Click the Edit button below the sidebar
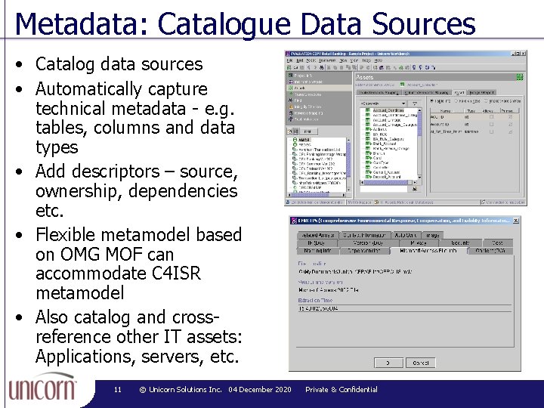 308,131
